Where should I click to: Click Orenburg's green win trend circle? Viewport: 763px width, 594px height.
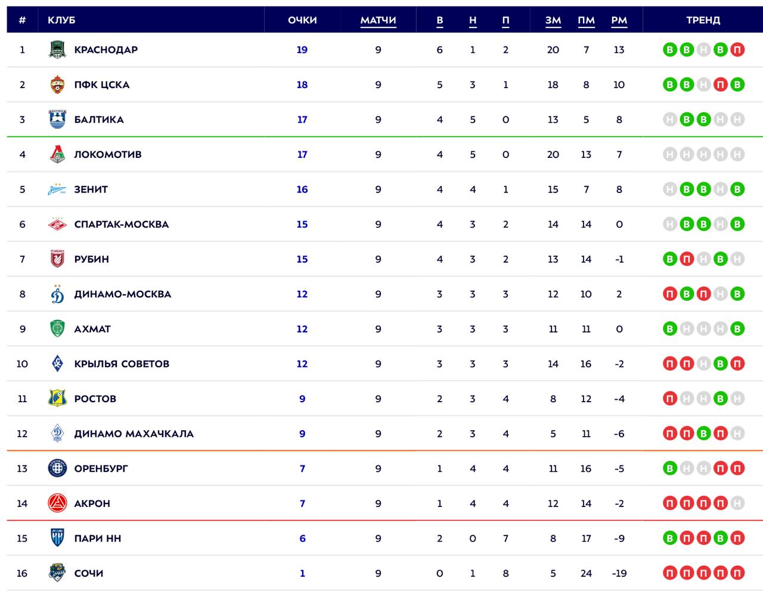(x=670, y=469)
